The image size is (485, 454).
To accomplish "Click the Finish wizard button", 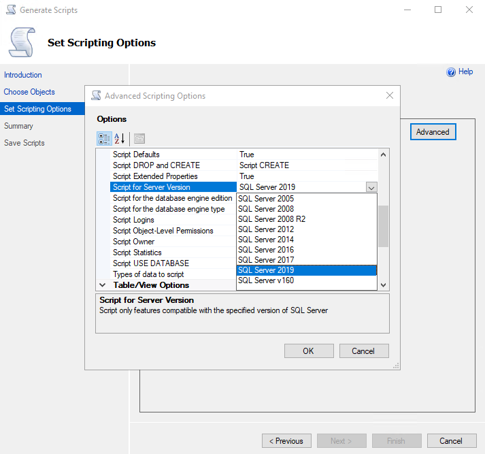I will [397, 440].
